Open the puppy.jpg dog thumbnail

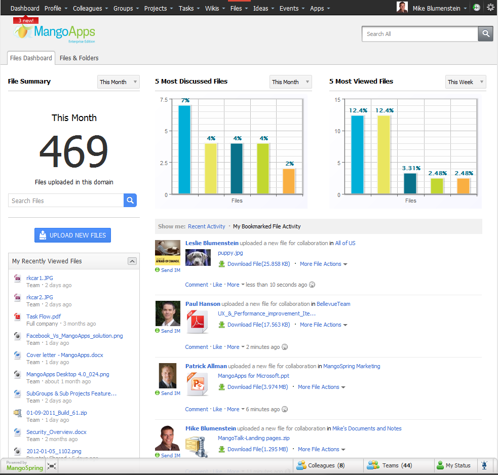tap(198, 258)
